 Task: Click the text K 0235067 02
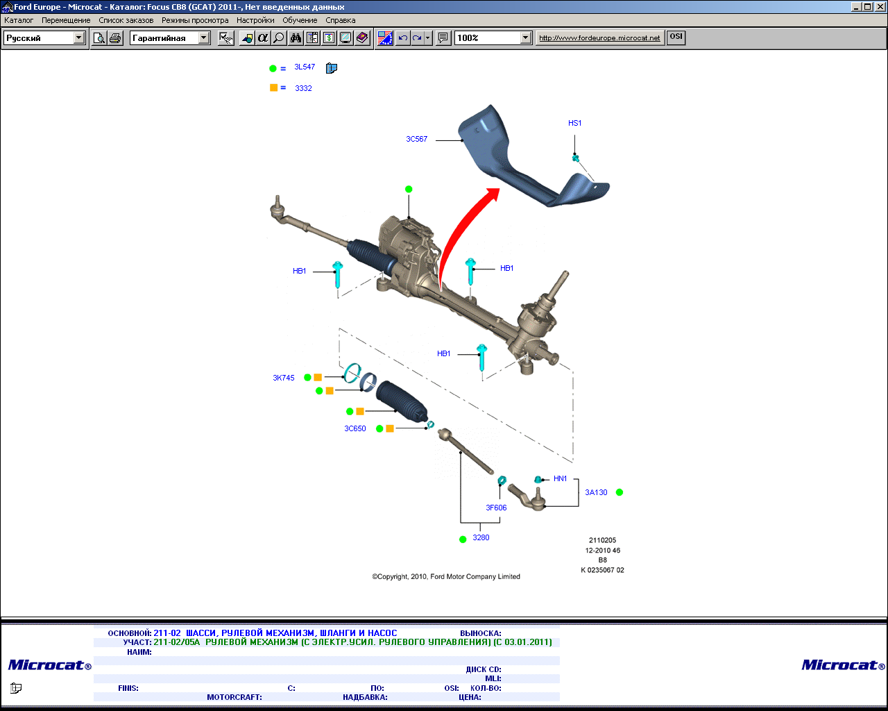603,571
